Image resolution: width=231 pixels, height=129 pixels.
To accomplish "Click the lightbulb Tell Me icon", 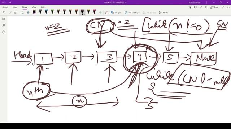I will pos(201,7).
